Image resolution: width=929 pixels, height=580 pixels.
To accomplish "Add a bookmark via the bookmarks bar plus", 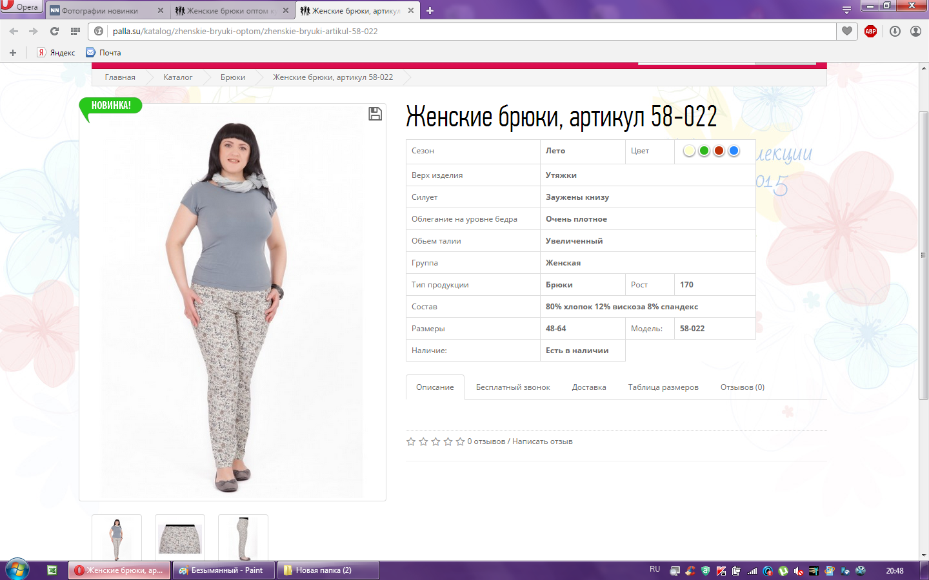I will click(13, 53).
